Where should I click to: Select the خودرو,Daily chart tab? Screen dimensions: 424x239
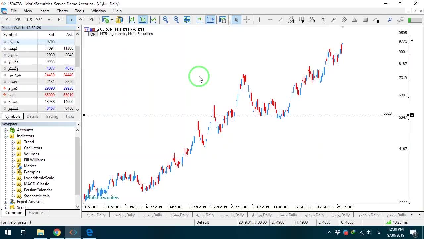point(315,215)
